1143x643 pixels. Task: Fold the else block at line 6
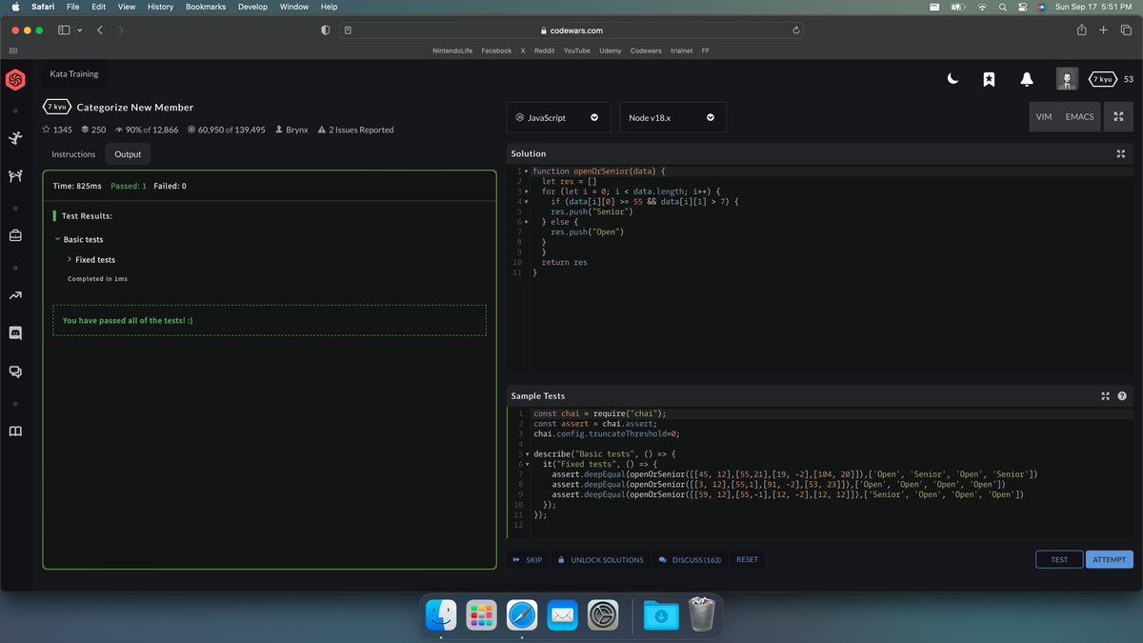click(526, 222)
